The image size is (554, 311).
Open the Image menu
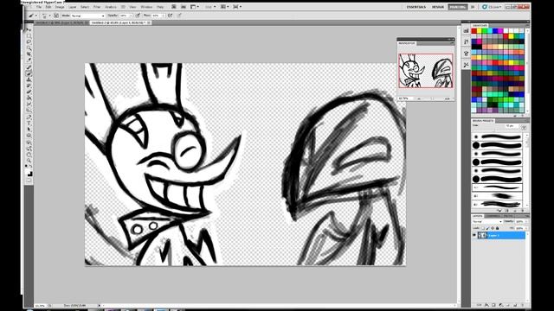tap(60, 7)
